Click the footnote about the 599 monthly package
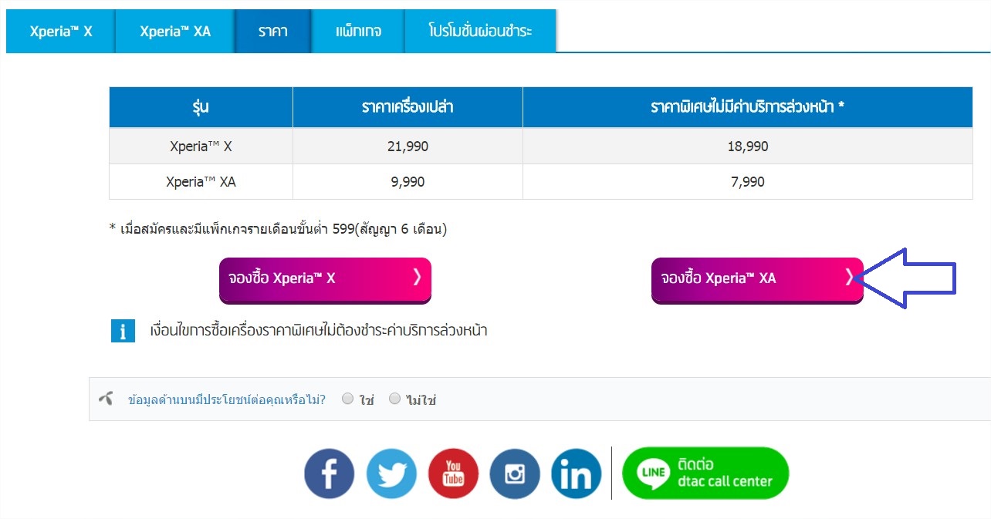 [x=279, y=229]
